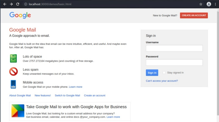Click the Google Apps colorful icon

pos(18,111)
